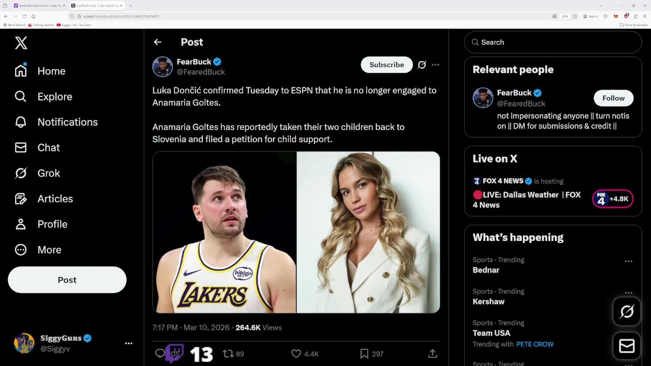Open the post's three-dot more menu
Viewport: 651px width, 366px height.
435,65
